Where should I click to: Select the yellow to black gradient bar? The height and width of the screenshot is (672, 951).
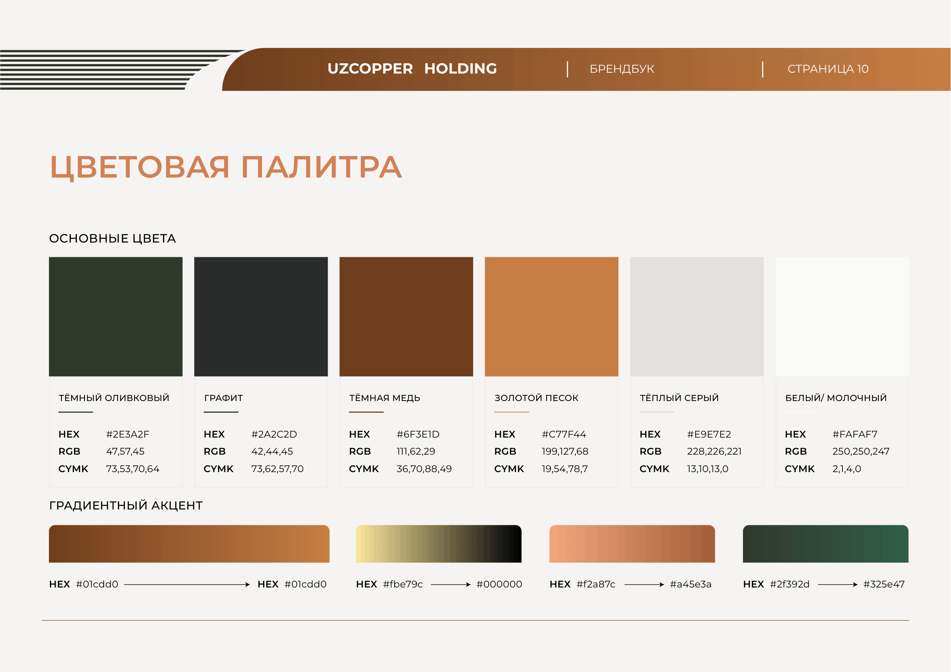click(439, 544)
